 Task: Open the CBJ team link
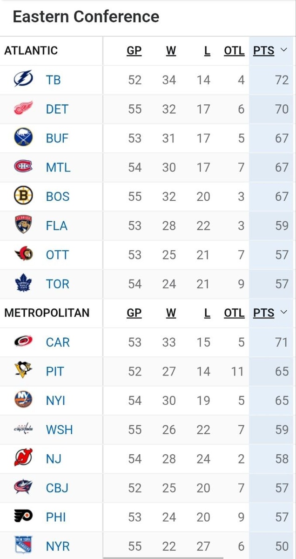(57, 488)
